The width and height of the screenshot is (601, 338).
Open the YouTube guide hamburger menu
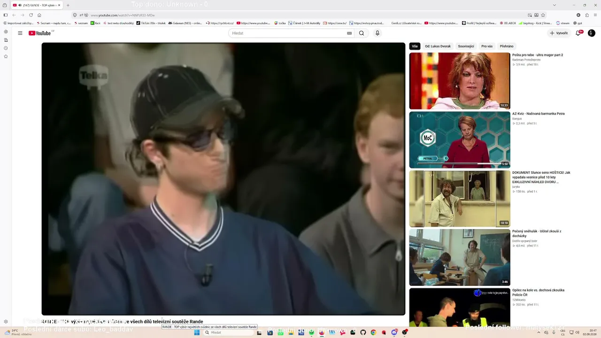[20, 33]
